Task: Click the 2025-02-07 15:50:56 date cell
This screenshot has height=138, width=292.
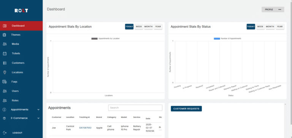Action: pyautogui.click(x=150, y=128)
